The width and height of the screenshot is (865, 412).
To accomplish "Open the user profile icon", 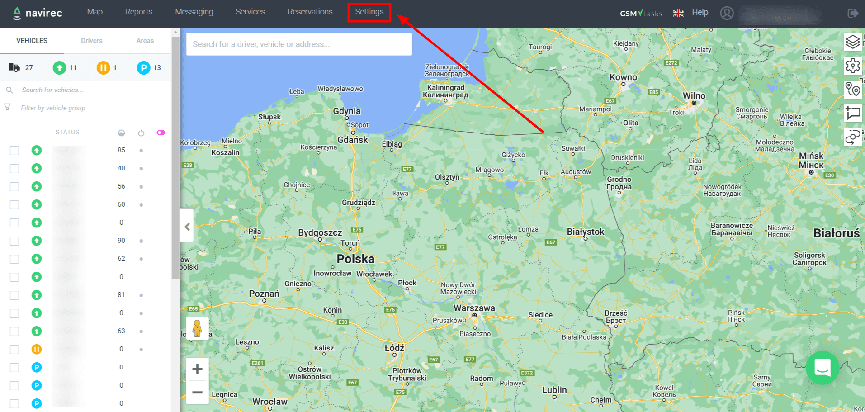I will point(727,13).
